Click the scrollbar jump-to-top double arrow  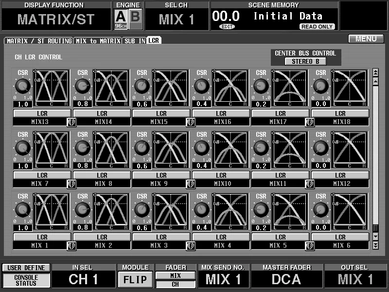[375, 72]
